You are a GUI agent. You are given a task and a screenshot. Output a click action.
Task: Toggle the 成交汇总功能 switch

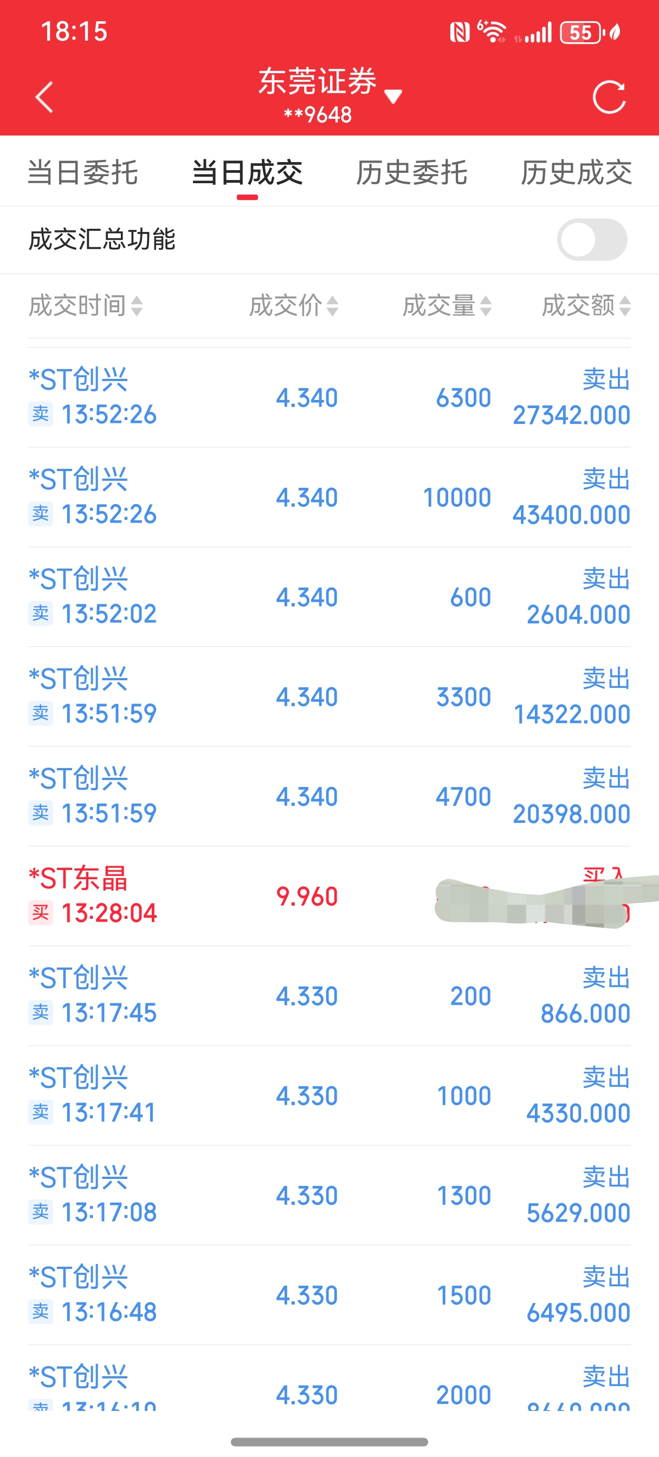(592, 239)
